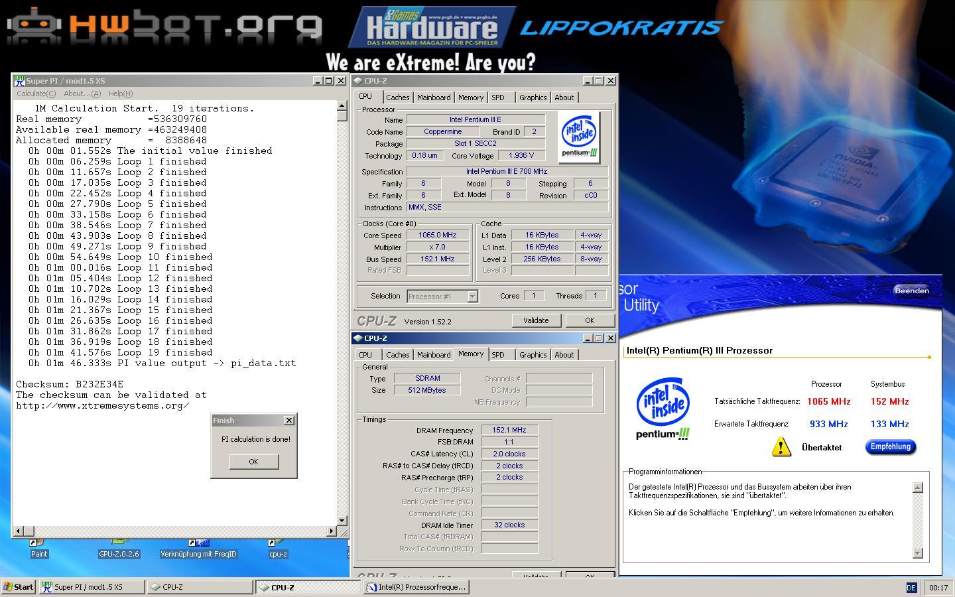Click the Checksum: B232E34E line

click(x=70, y=385)
